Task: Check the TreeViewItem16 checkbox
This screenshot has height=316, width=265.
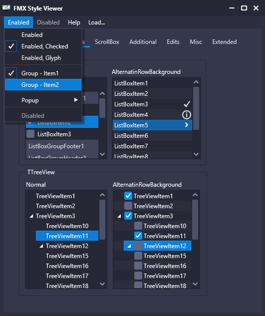Action: (x=138, y=266)
